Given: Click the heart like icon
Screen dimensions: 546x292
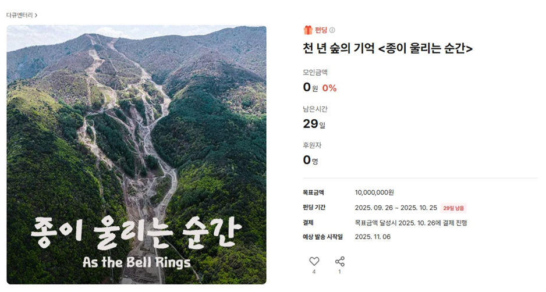Looking at the screenshot, I should (314, 261).
